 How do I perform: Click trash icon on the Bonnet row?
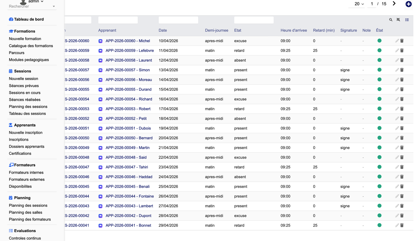pos(402,225)
